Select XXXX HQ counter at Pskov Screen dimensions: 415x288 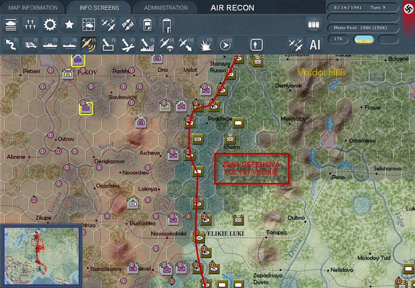point(68,75)
